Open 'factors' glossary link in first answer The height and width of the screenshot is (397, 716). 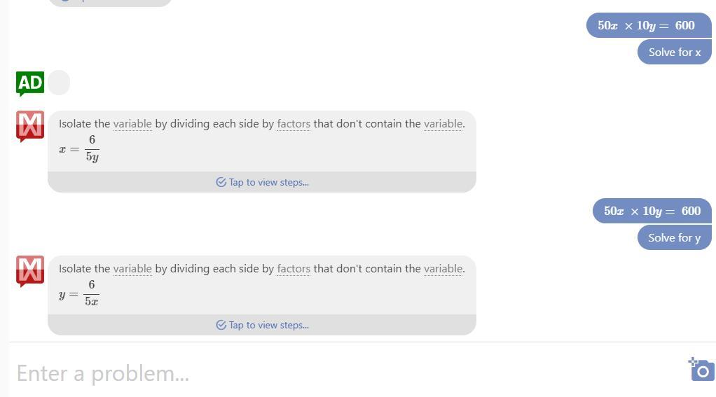tap(294, 124)
